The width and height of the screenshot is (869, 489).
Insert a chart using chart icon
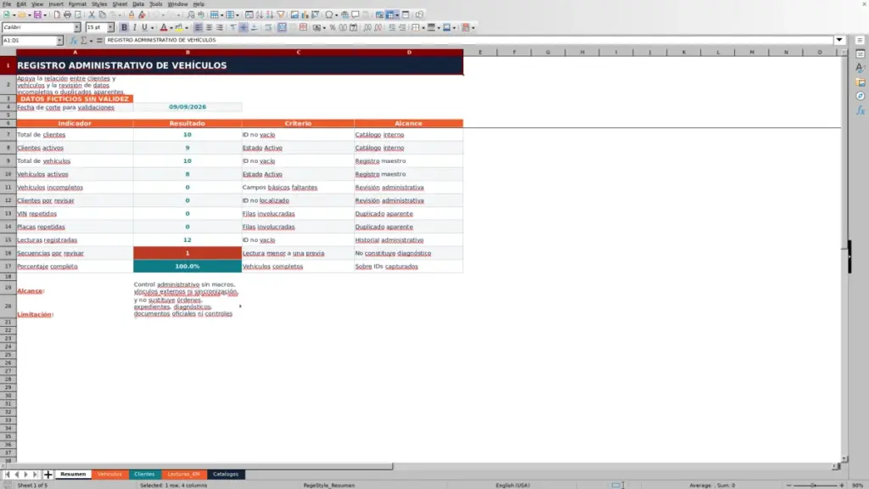tap(305, 15)
